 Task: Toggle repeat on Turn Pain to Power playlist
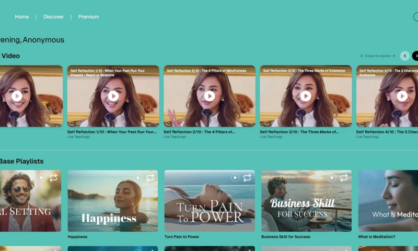(247, 178)
